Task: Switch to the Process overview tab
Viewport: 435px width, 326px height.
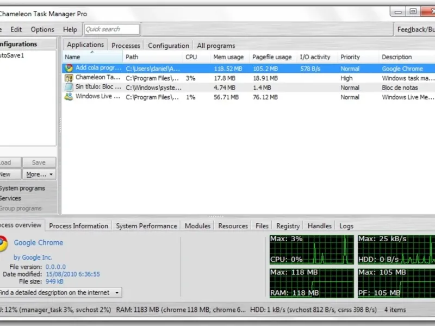Action: coord(22,225)
